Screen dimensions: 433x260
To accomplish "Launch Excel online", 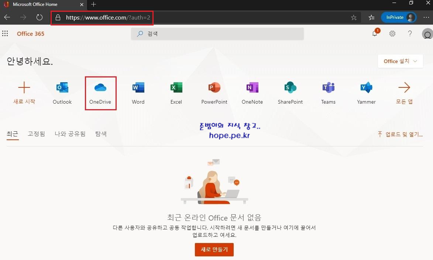I will [176, 93].
